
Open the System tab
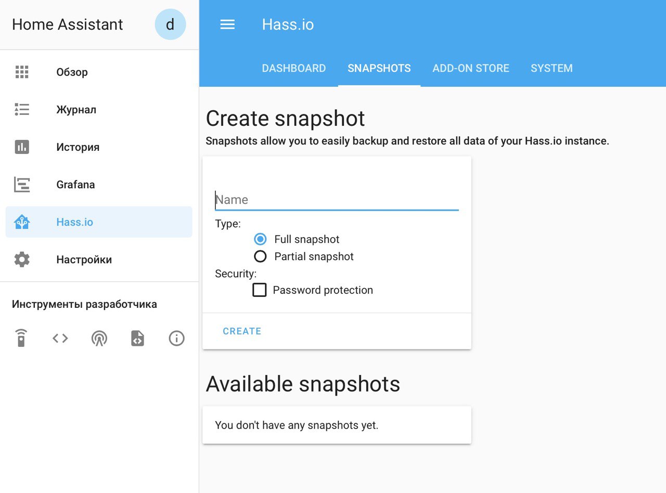pos(552,68)
